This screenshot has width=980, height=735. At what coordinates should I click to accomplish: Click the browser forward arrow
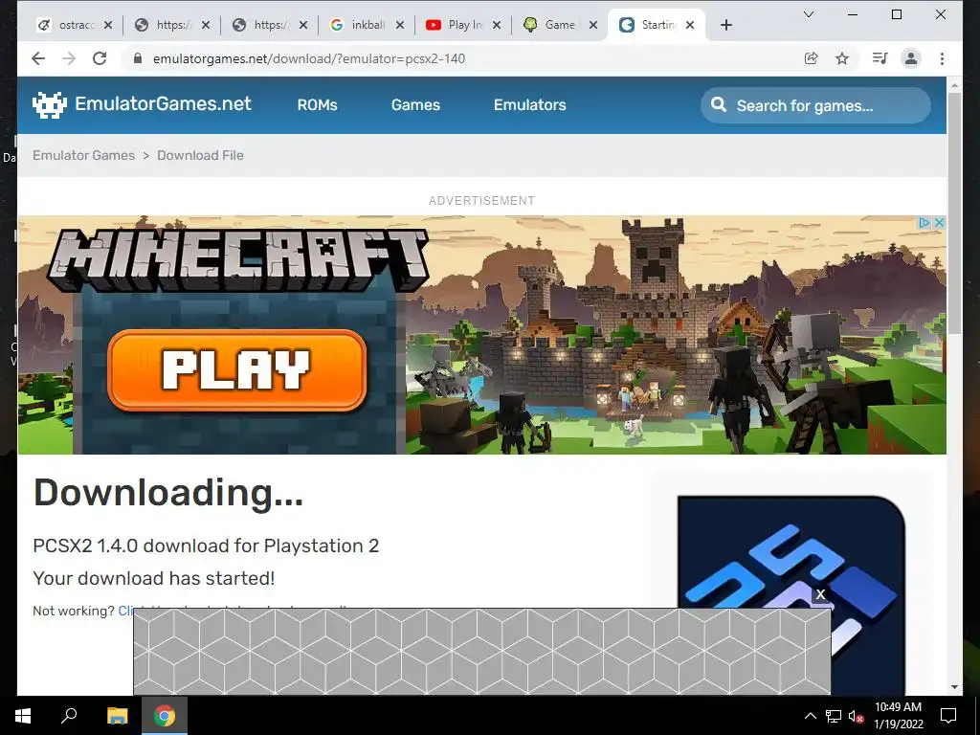click(x=69, y=58)
